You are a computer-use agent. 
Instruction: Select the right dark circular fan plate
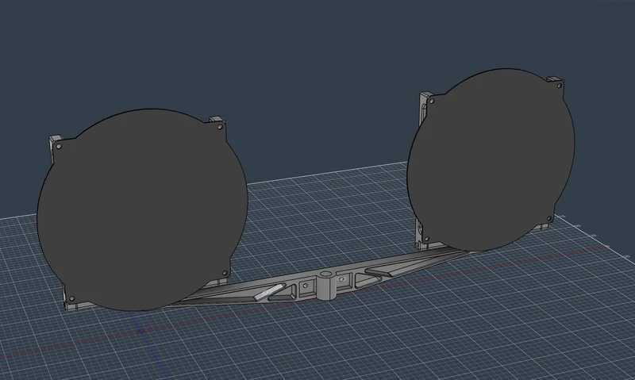click(491, 159)
